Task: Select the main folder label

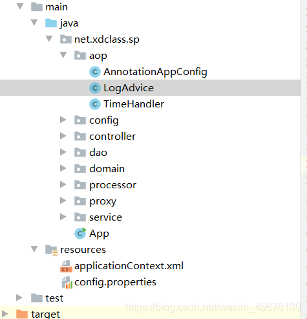Action: [56, 7]
